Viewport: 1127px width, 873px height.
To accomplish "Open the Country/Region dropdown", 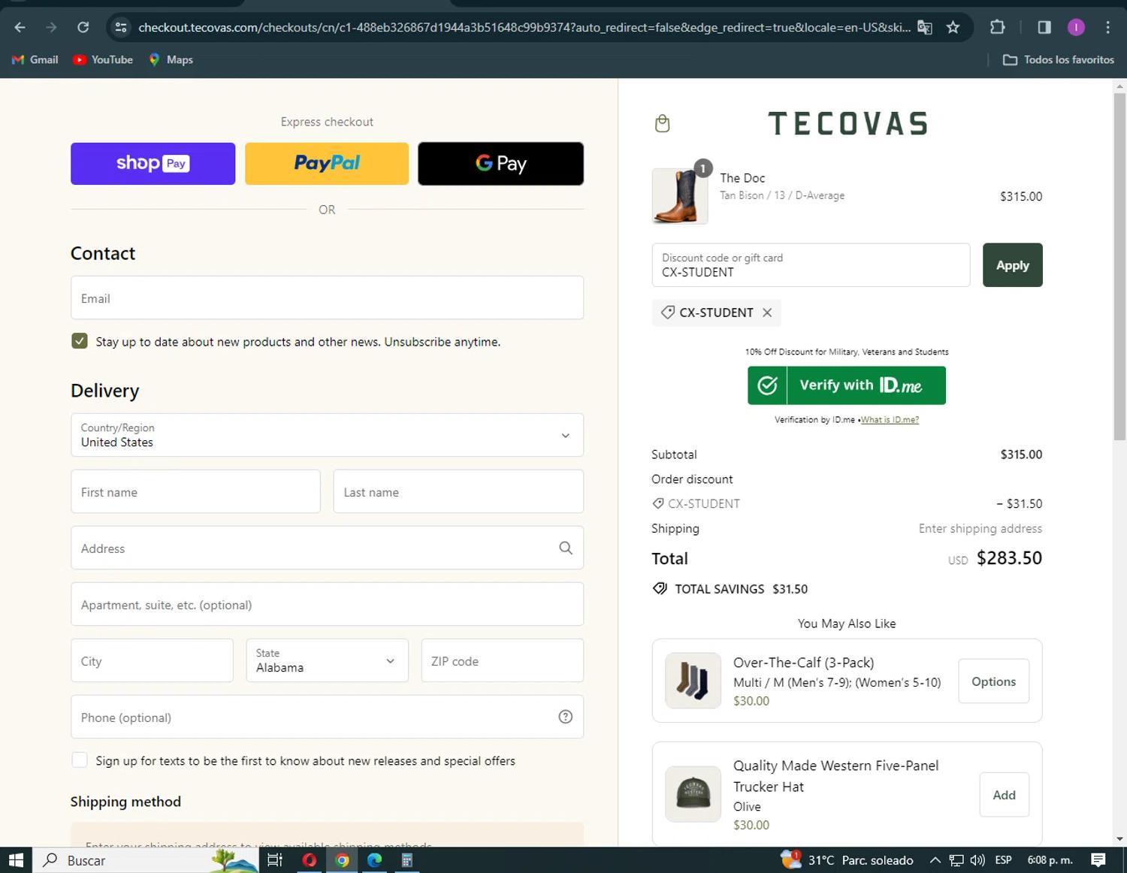I will click(x=327, y=435).
